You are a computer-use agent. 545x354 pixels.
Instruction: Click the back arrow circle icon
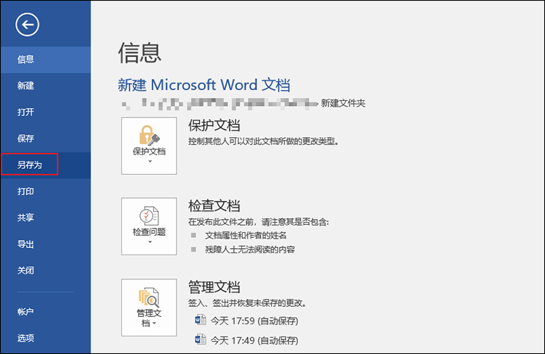27,25
